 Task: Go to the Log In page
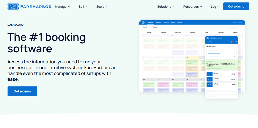pos(215,7)
